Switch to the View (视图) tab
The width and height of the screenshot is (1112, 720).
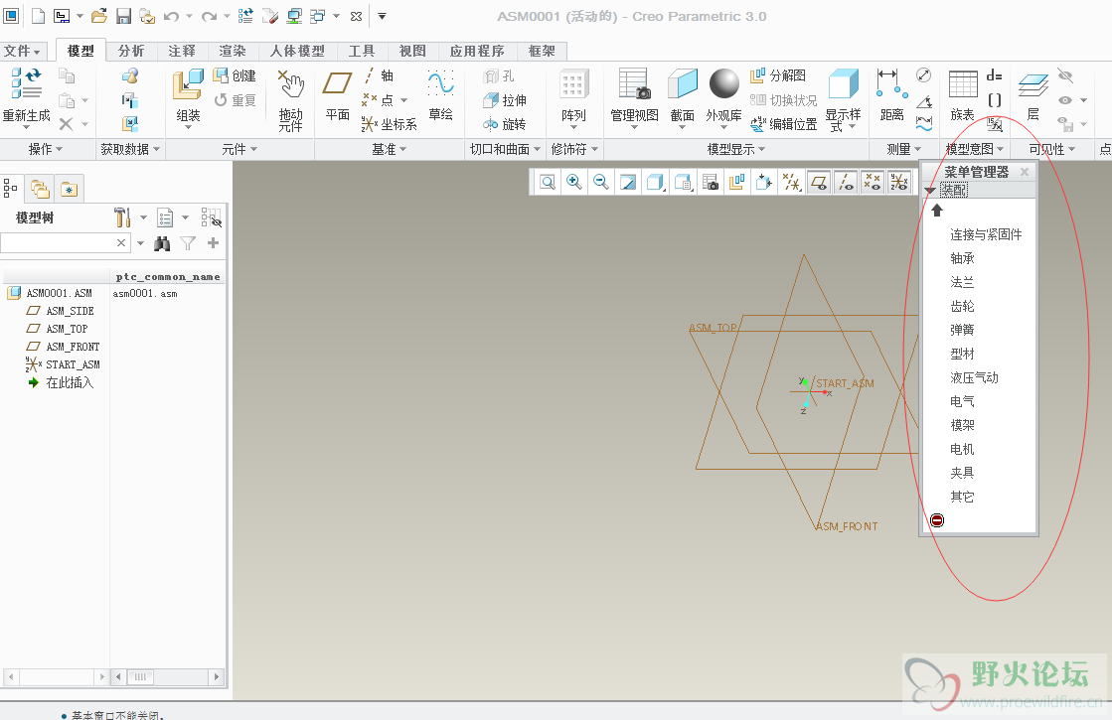[412, 51]
